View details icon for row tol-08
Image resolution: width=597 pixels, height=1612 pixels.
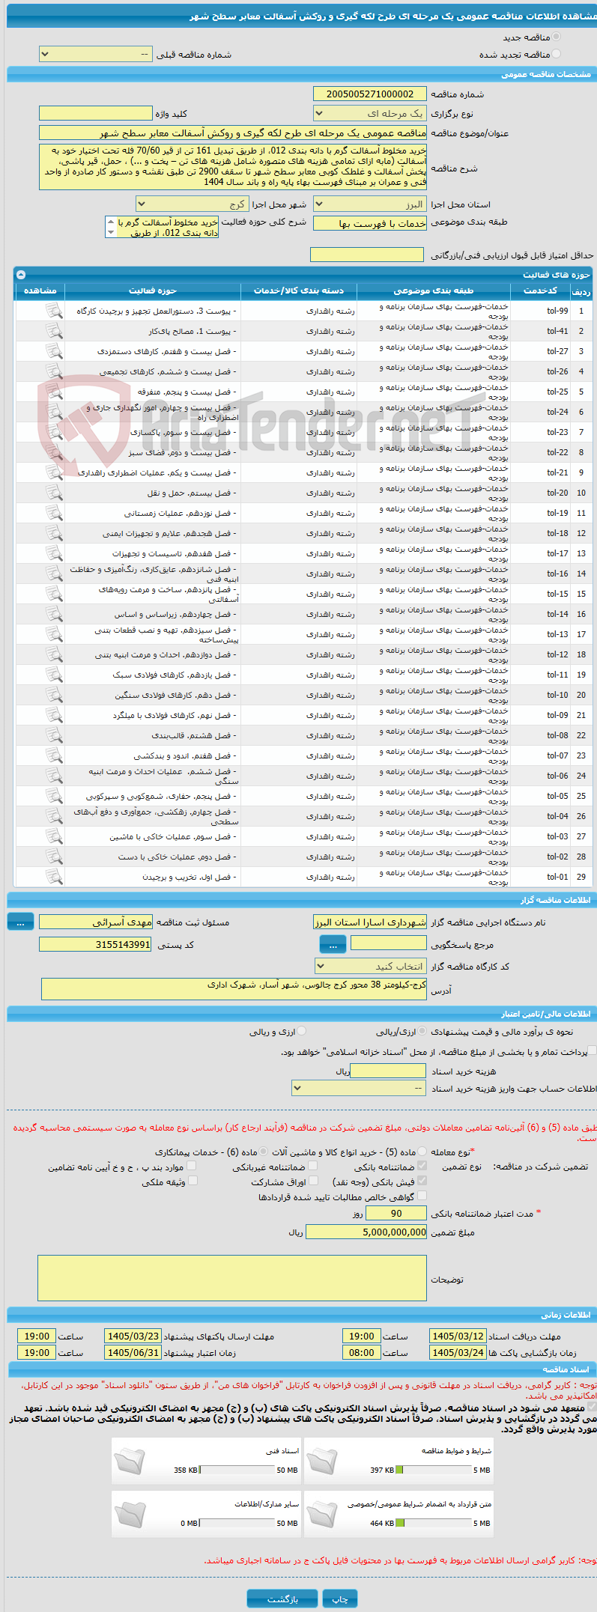point(54,735)
